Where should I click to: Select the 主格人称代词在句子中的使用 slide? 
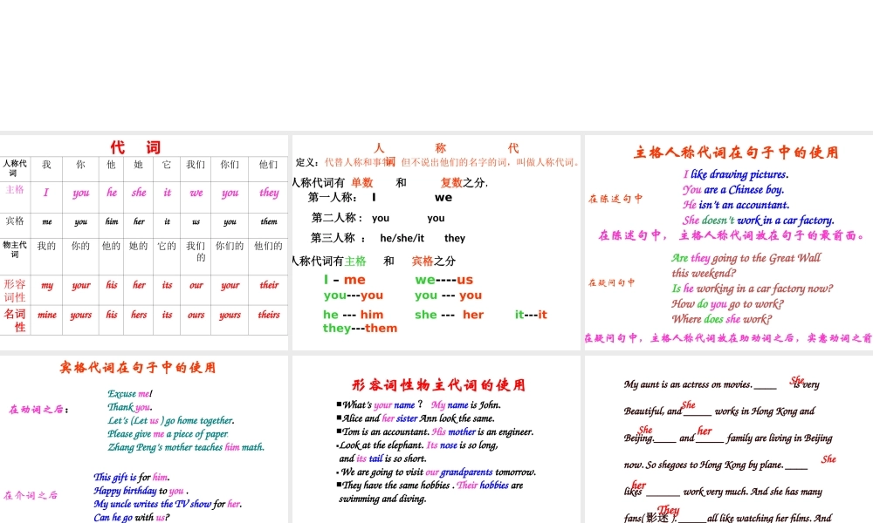click(x=728, y=242)
